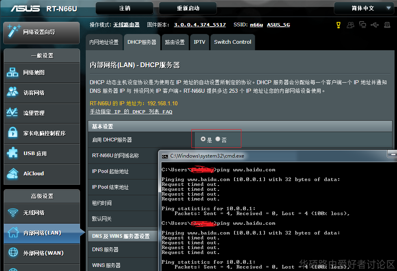Switch to the DHCP服务器 tab
The height and width of the screenshot is (271, 397).
click(142, 42)
